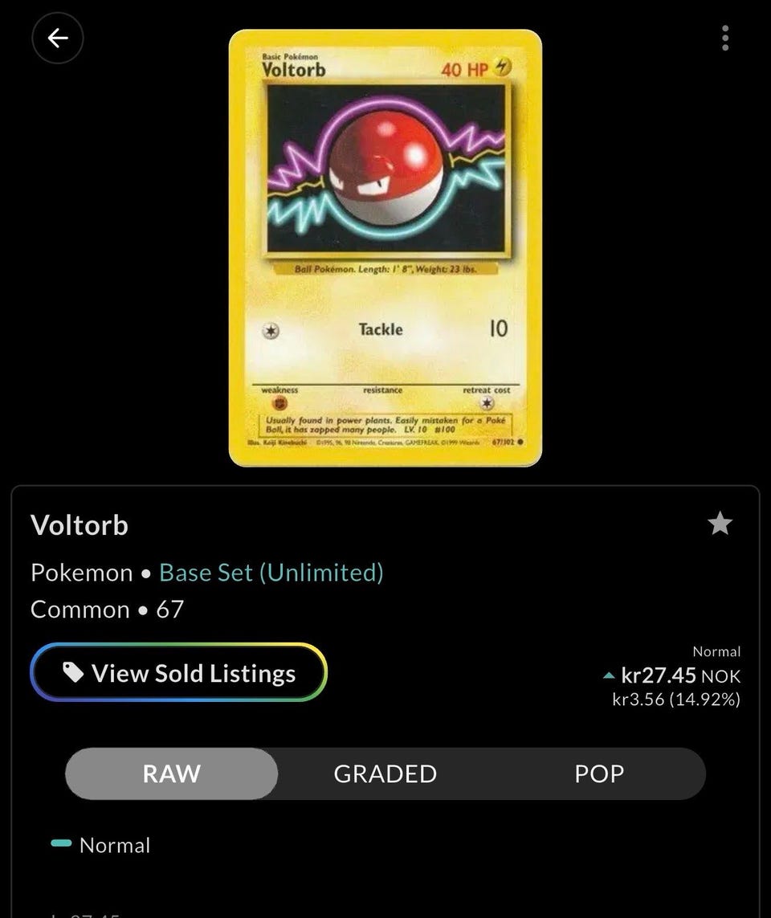Tap the retreat cost energy symbol
Viewport: 771px width, 918px height.
[x=487, y=403]
